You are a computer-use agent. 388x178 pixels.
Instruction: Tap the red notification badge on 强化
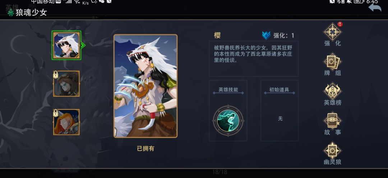click(x=340, y=24)
